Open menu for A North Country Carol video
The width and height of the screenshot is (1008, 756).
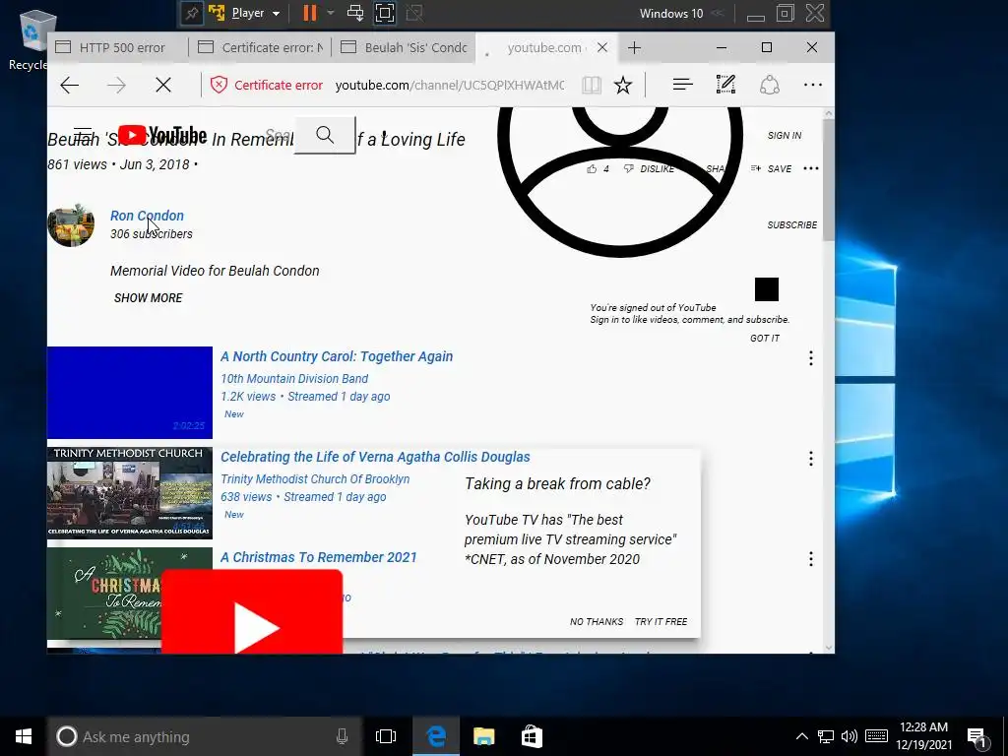click(811, 358)
